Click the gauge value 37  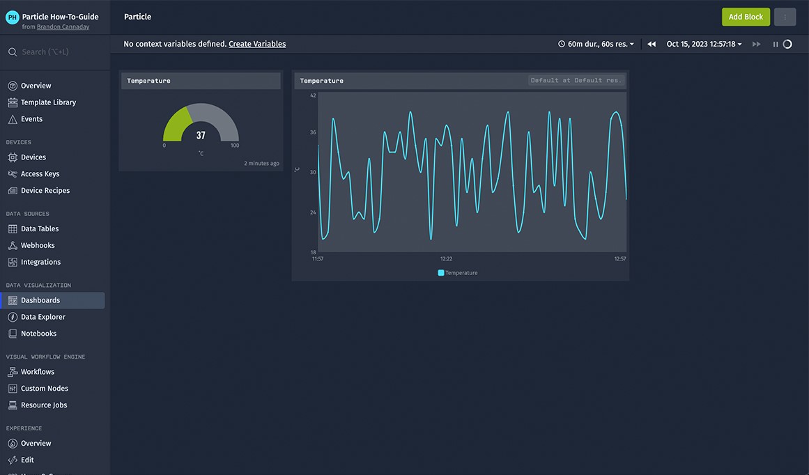click(201, 135)
